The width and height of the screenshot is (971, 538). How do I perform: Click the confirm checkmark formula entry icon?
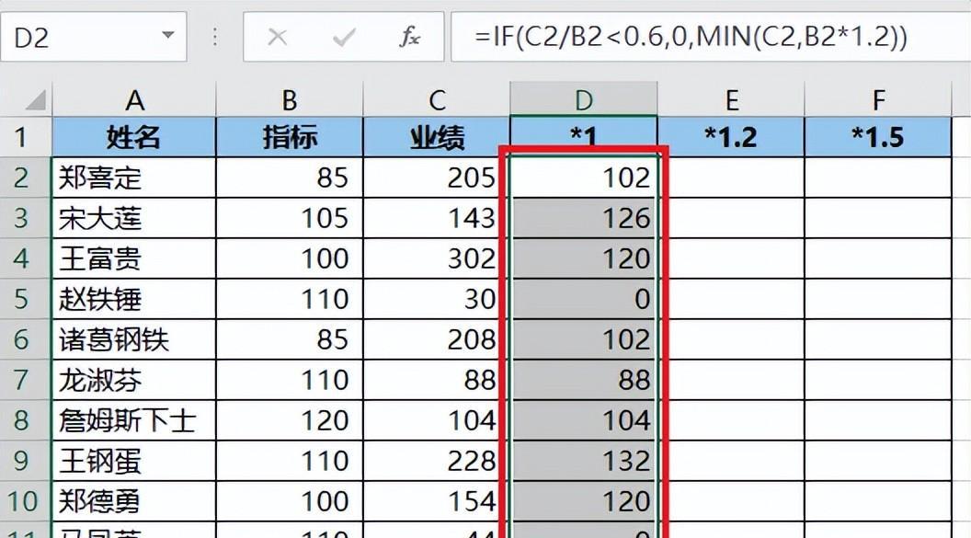(344, 37)
